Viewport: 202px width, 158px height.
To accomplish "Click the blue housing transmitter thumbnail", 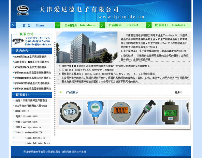I will point(95,112).
